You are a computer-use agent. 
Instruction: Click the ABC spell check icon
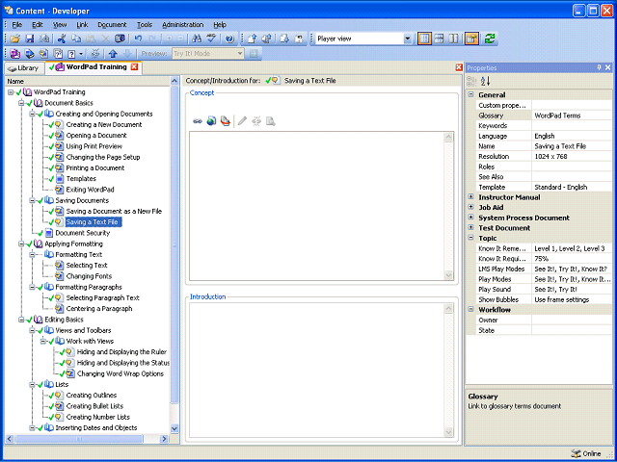212,38
